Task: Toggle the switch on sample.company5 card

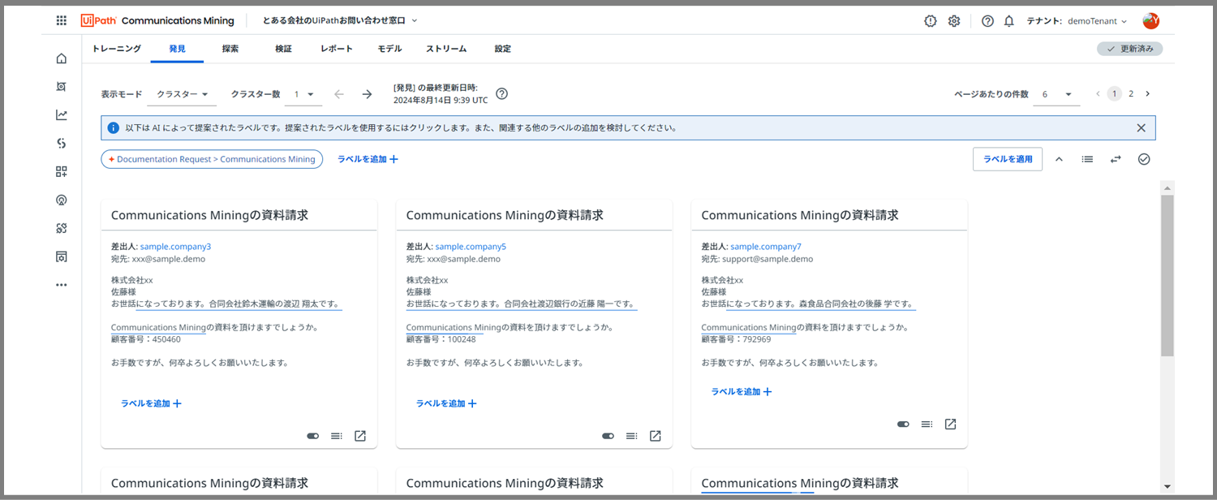Action: click(608, 436)
